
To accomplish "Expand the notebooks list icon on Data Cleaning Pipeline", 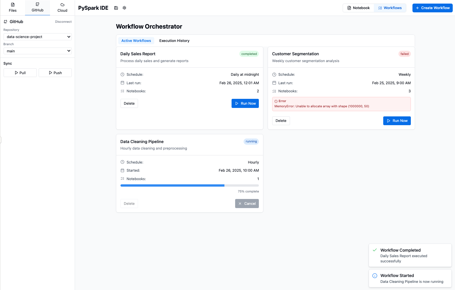I will (x=122, y=178).
